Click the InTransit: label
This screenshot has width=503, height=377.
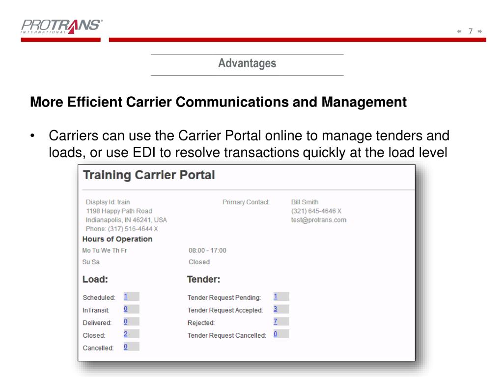coord(96,310)
